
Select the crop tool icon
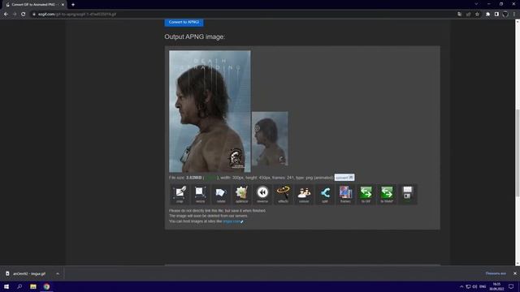tap(180, 195)
